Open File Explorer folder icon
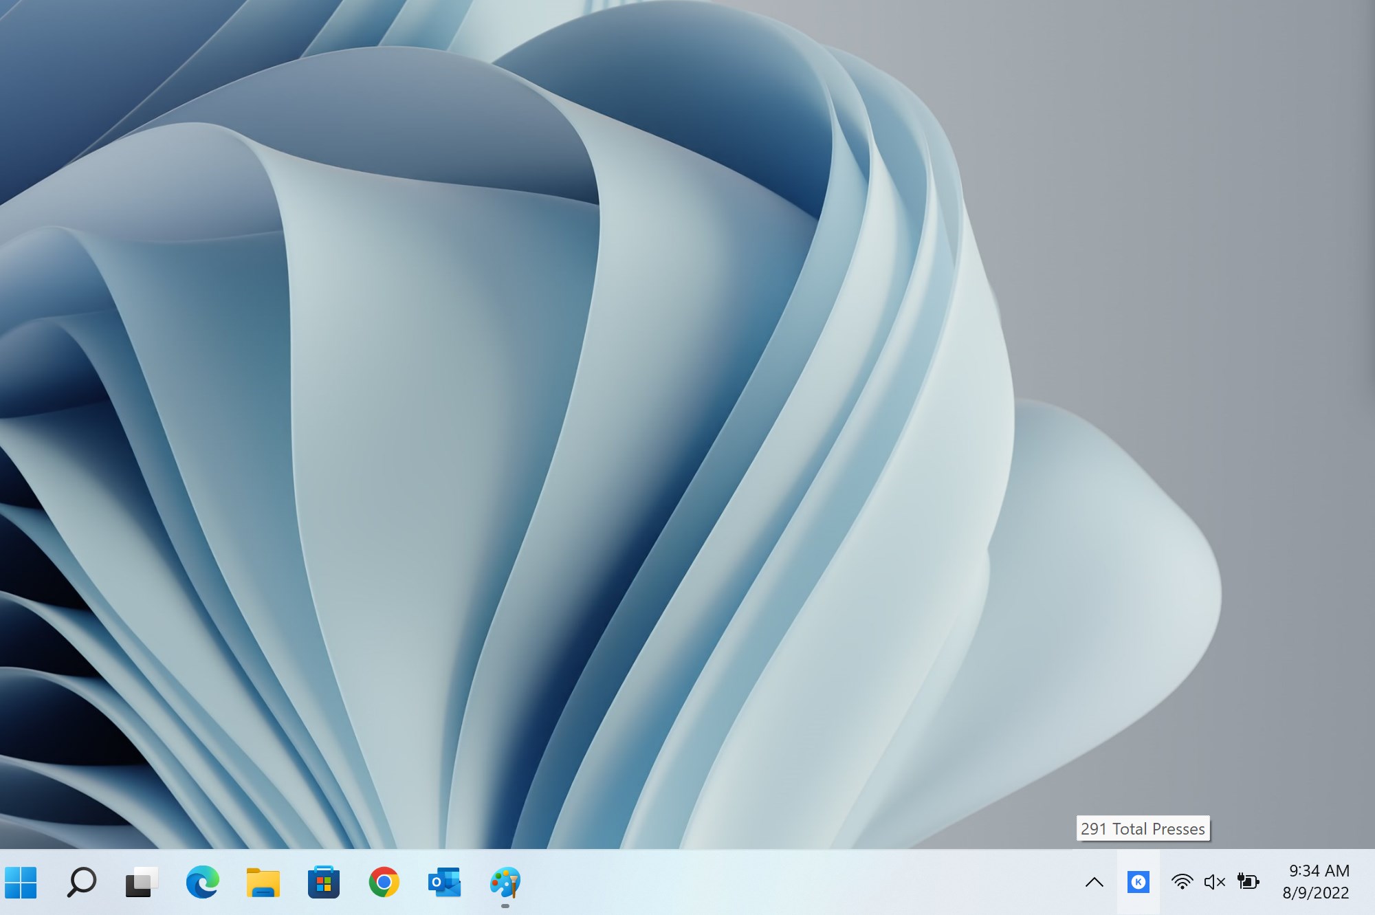 (263, 883)
